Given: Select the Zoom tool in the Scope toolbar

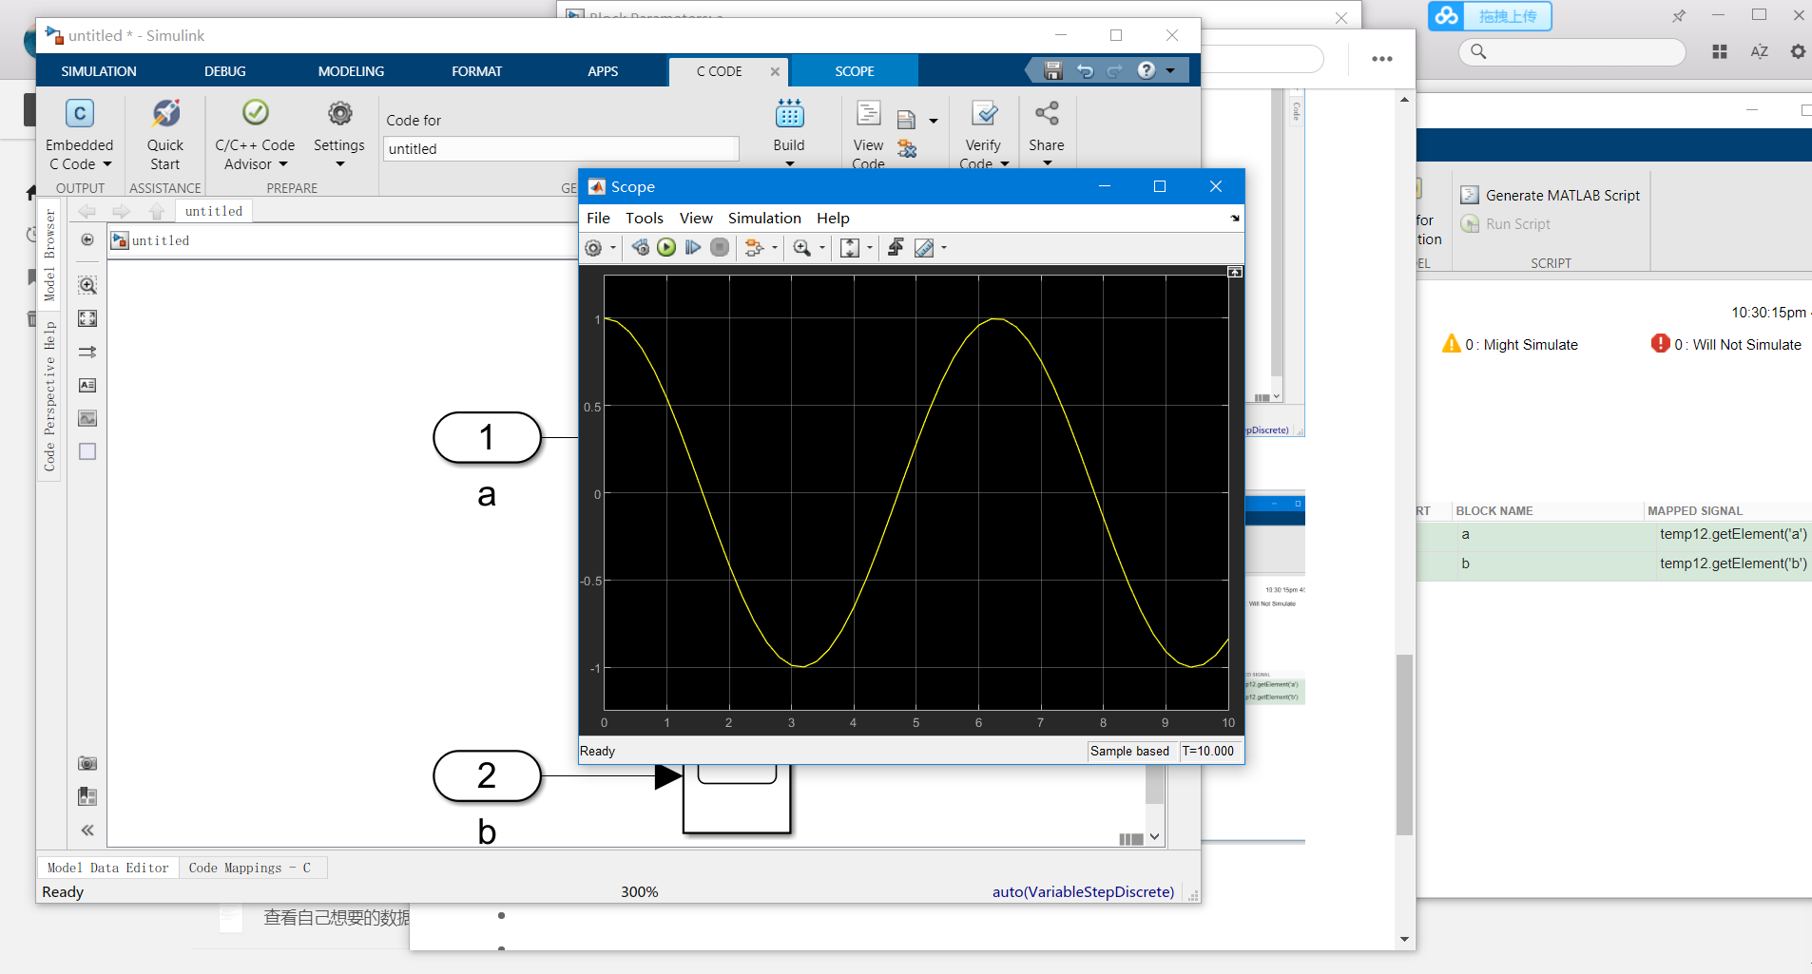Looking at the screenshot, I should 803,247.
